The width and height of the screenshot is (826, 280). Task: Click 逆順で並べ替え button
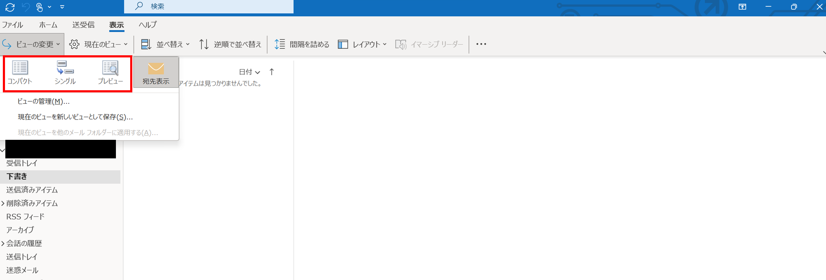tap(230, 44)
